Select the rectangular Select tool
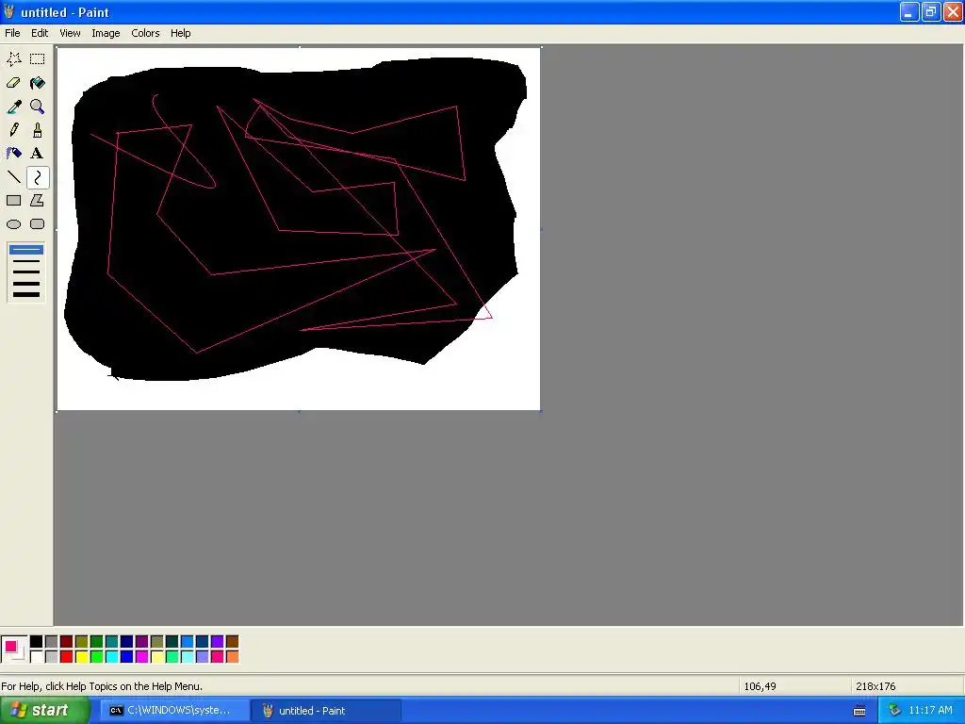The width and height of the screenshot is (965, 724). [38, 59]
